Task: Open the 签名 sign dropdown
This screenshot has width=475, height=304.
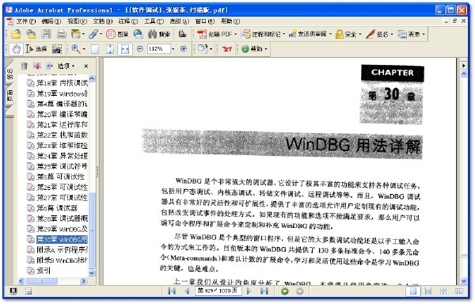Action: coord(379,34)
